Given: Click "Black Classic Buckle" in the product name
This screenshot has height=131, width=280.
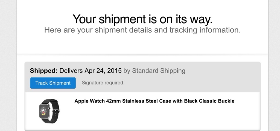Looking at the screenshot, I should click(209, 101).
